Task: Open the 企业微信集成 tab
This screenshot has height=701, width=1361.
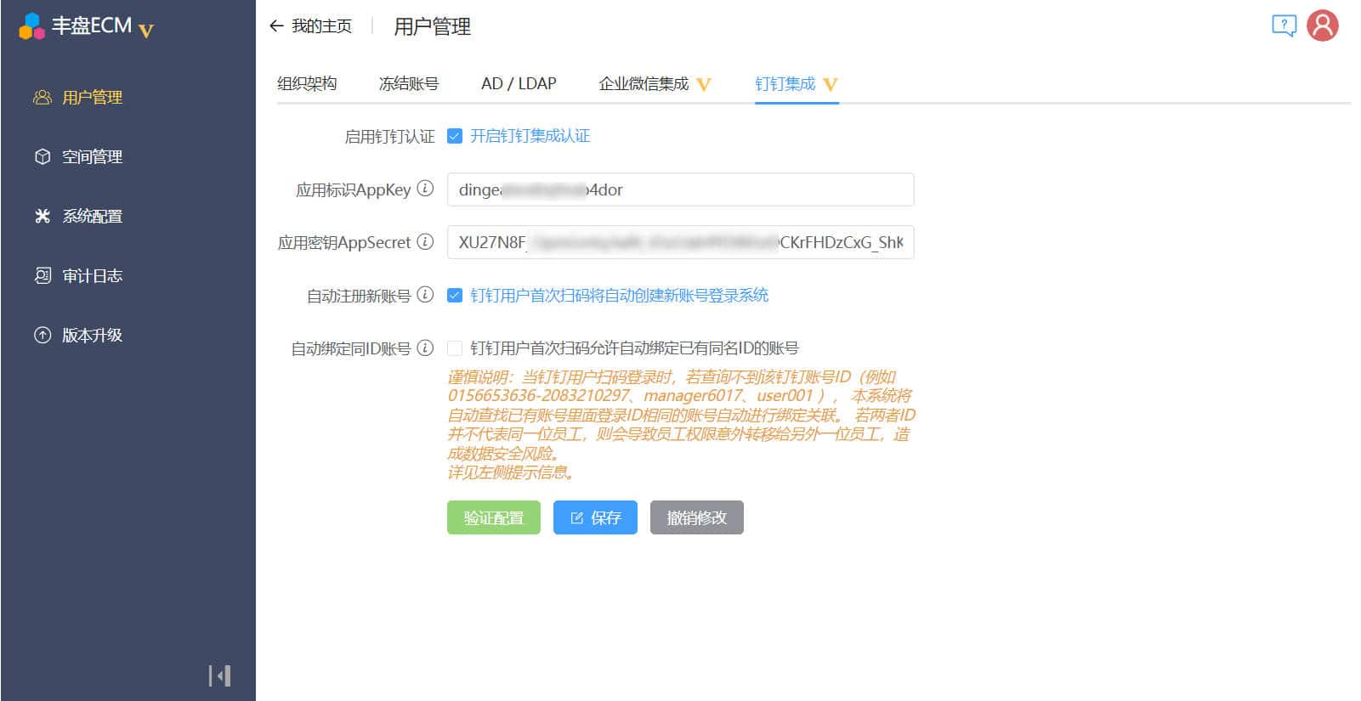Action: click(644, 83)
